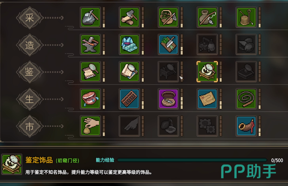Choose the fishing rod skill icon
288x186 pixels.
coord(207,17)
